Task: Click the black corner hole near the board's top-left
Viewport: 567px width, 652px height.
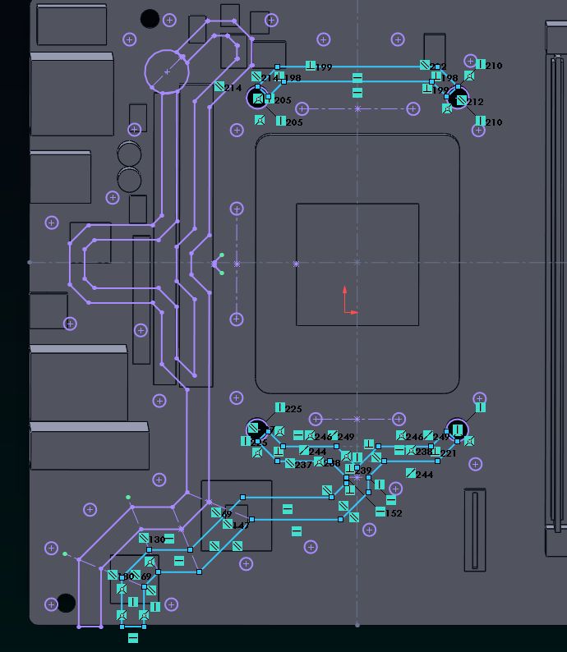Action: click(150, 19)
